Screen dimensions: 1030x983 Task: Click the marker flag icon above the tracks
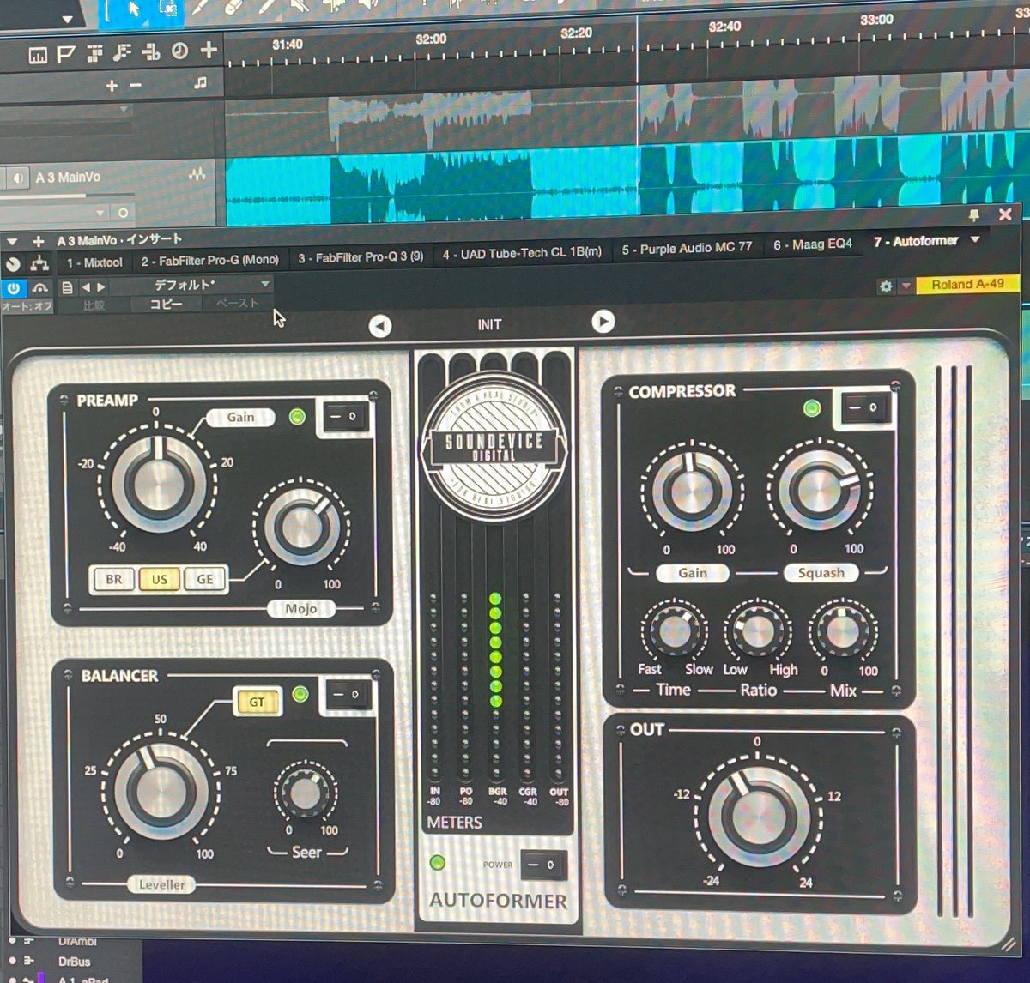tap(66, 54)
